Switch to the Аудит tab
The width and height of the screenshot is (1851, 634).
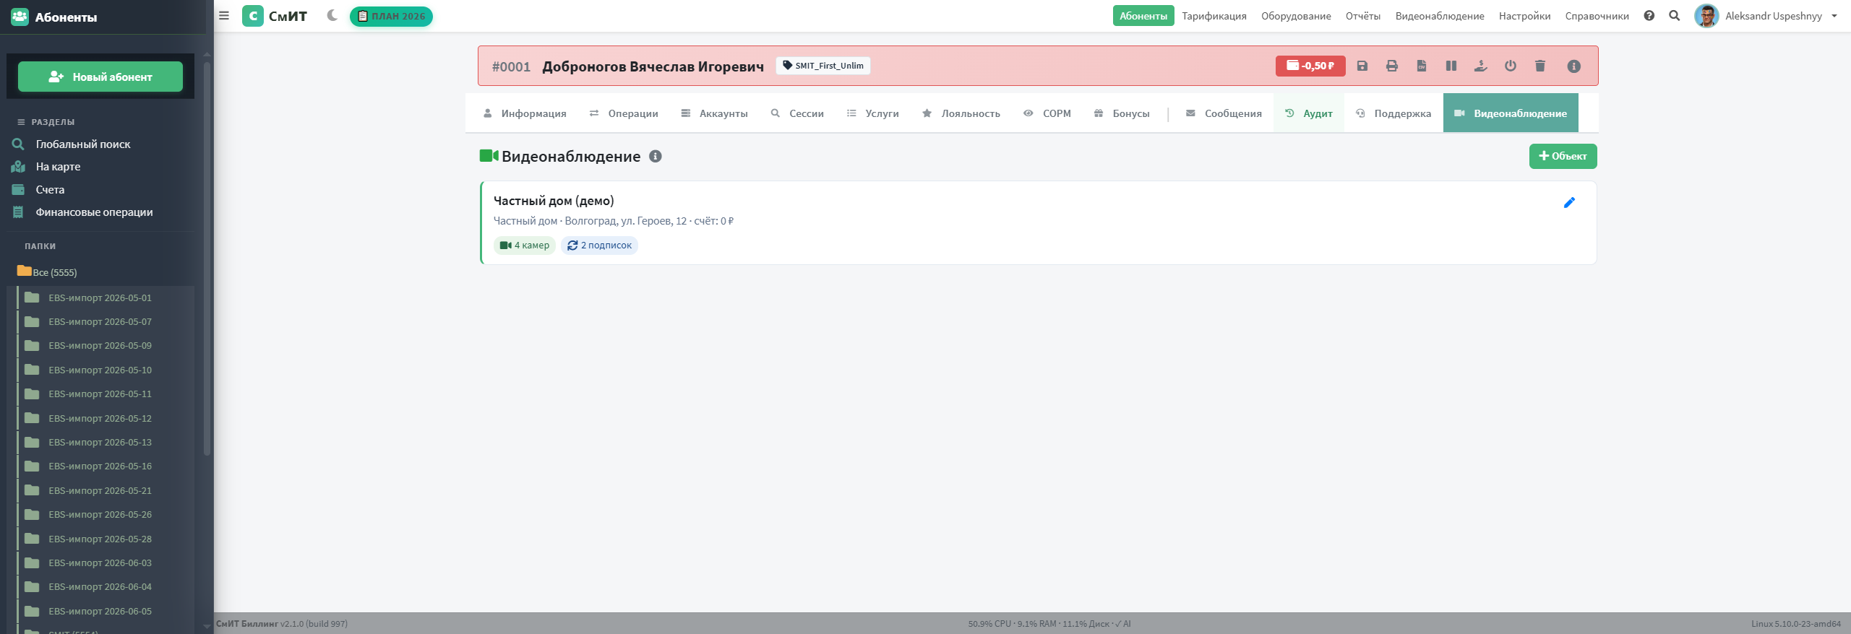pyautogui.click(x=1309, y=113)
